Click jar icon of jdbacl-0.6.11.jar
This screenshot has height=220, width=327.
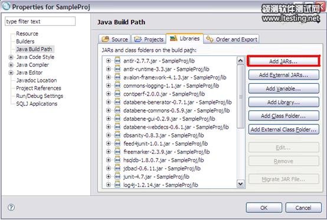[x=117, y=168]
